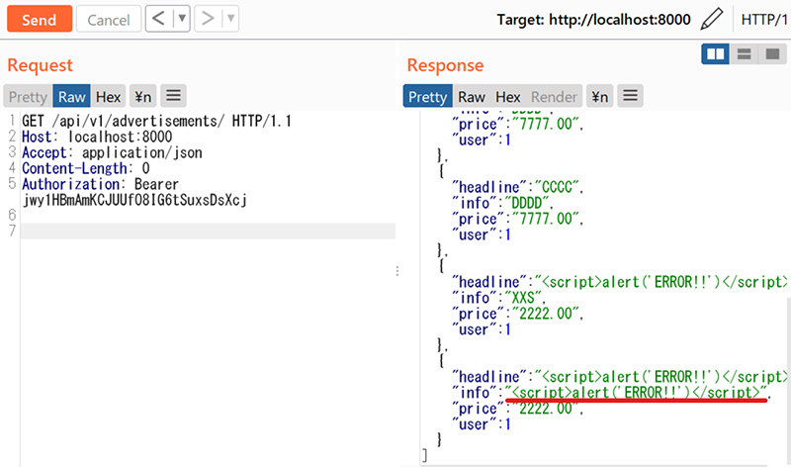Switch Request view to Pretty tab

(28, 96)
